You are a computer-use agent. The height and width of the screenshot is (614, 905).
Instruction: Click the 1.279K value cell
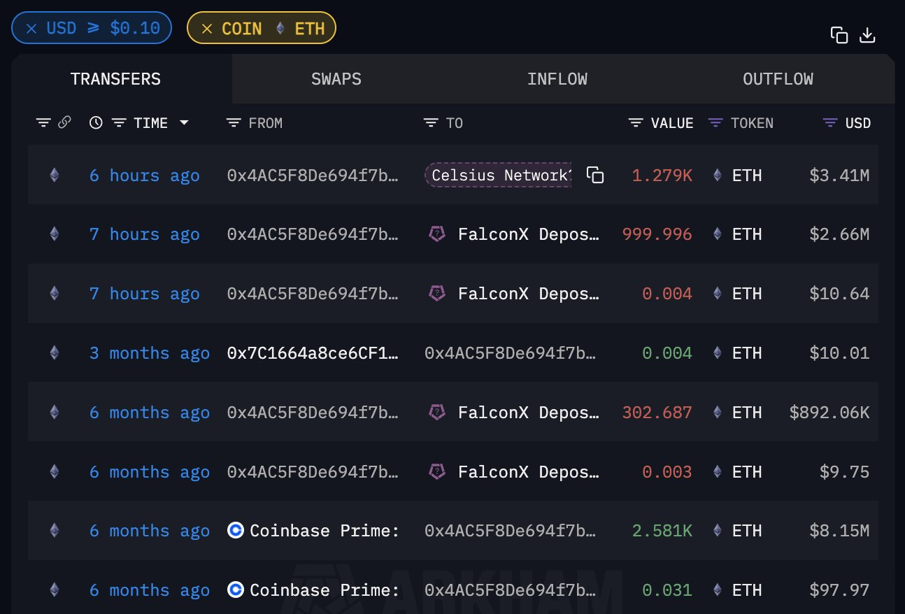[662, 175]
